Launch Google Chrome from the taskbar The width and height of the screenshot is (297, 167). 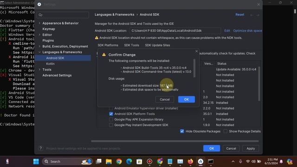(x=119, y=161)
